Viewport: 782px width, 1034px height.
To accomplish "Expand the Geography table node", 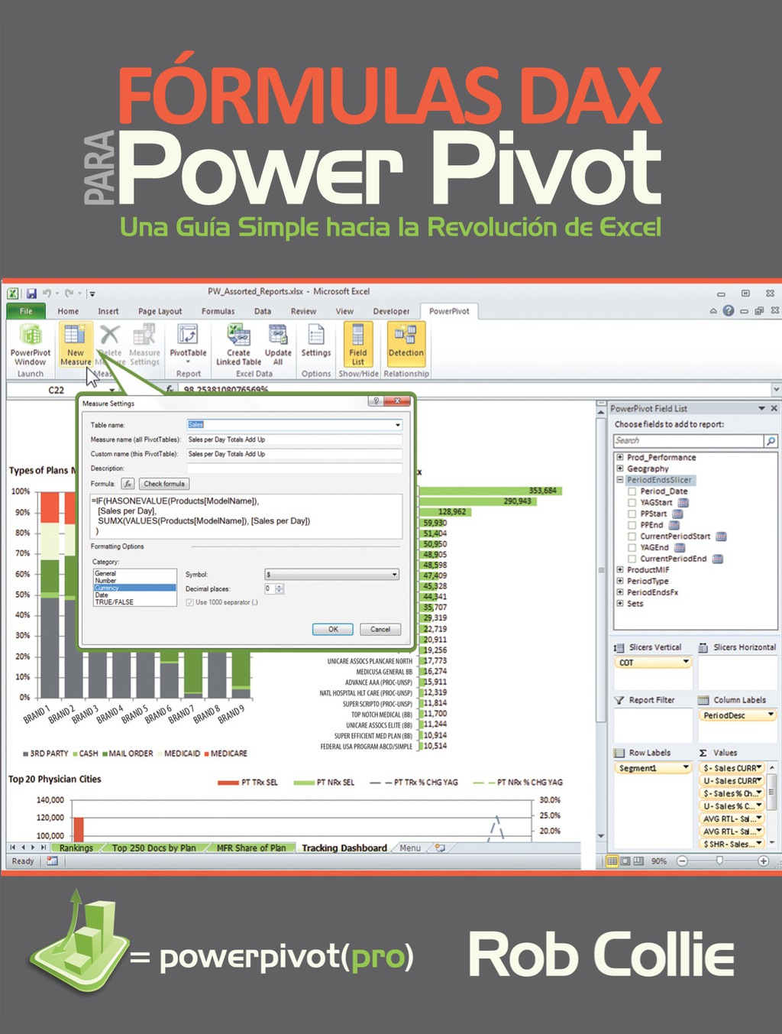I will pos(620,468).
